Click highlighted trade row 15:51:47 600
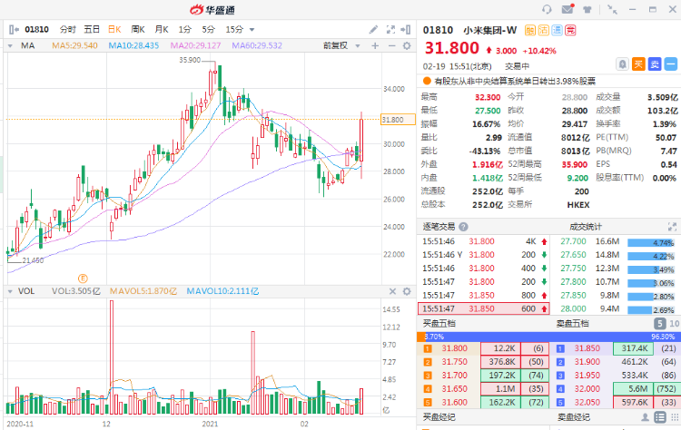The image size is (681, 430). [483, 308]
